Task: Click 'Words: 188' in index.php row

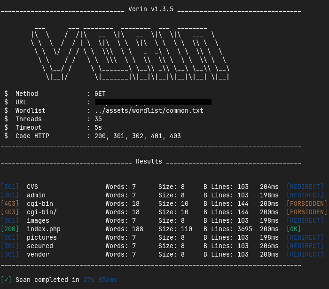Action: coord(125,229)
